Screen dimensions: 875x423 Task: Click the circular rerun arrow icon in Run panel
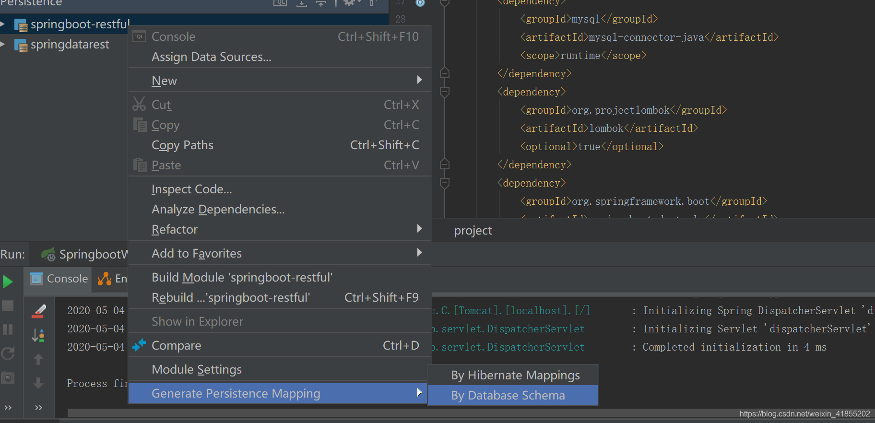(8, 353)
